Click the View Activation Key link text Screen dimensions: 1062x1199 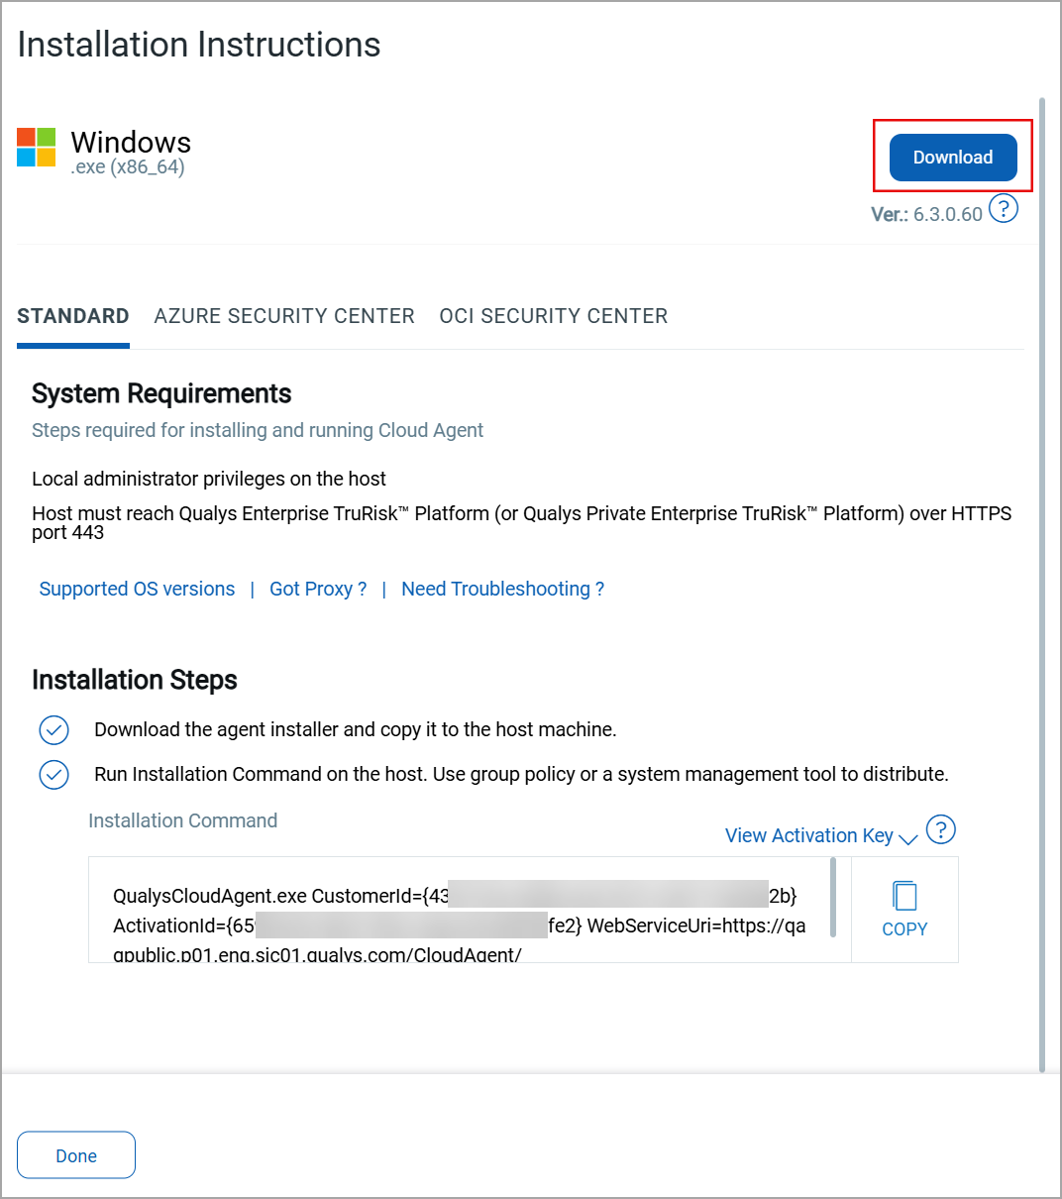coord(808,835)
